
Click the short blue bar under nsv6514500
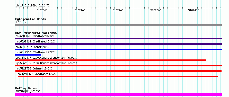(28, 55)
